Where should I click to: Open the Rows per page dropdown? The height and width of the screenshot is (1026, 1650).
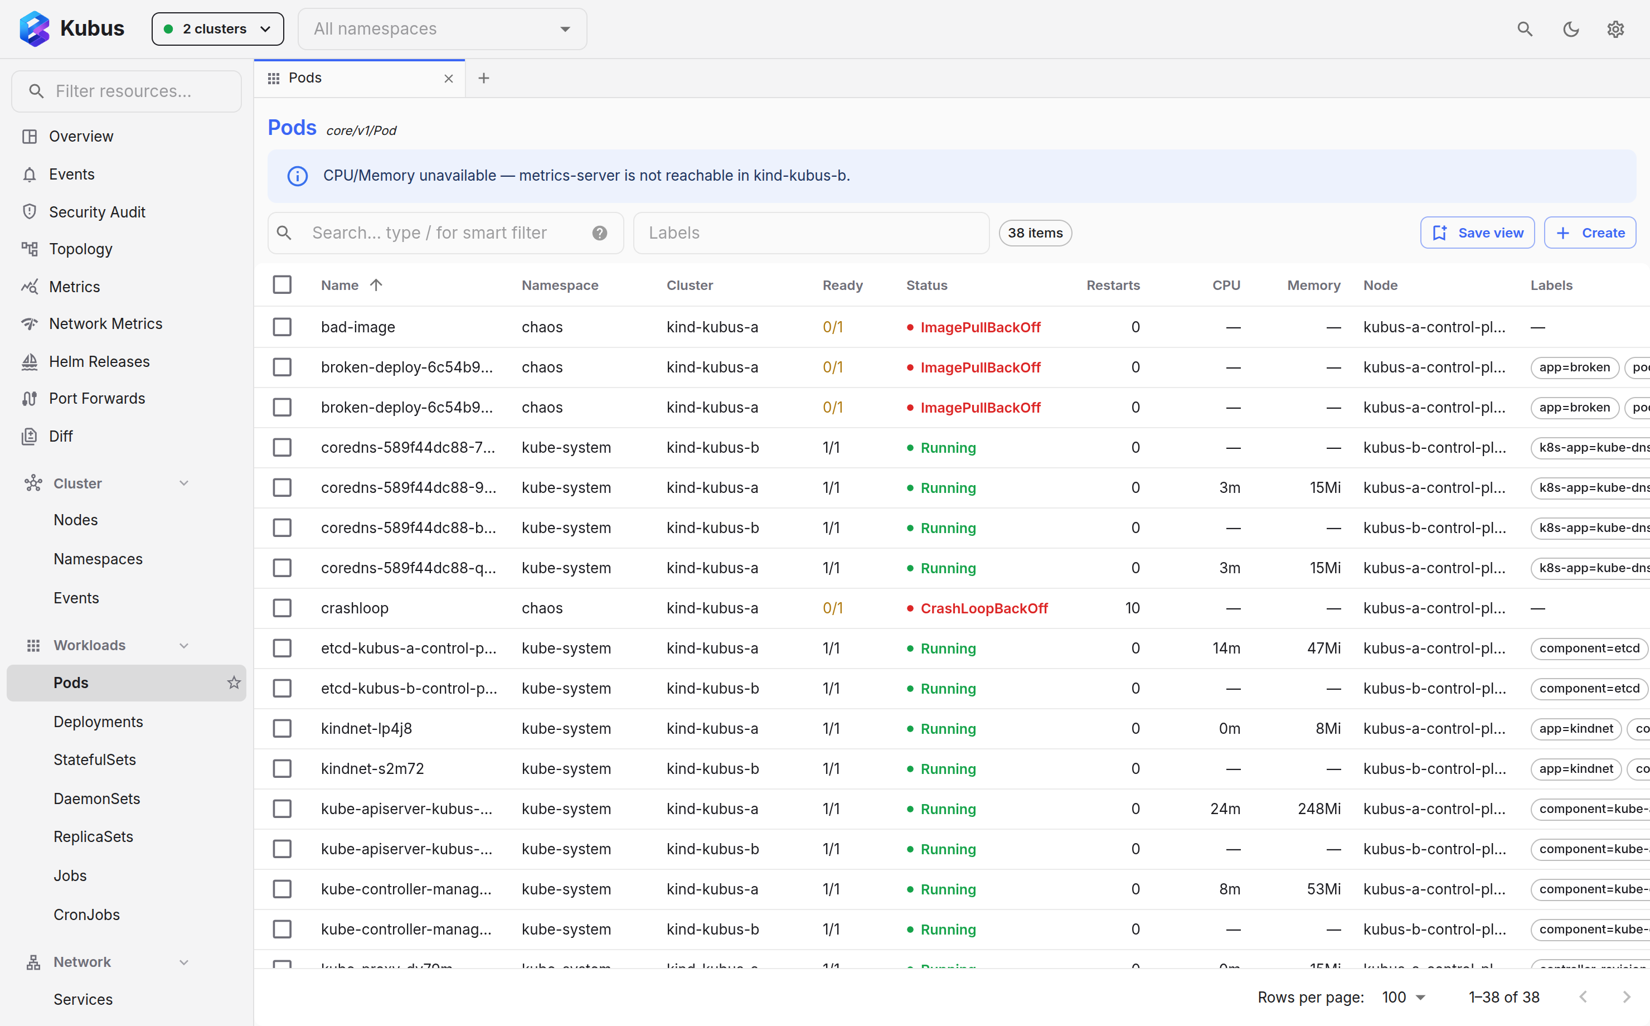(x=1404, y=997)
